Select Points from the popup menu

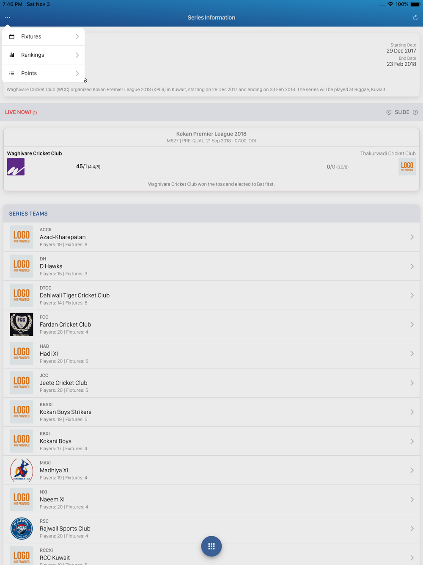click(44, 73)
